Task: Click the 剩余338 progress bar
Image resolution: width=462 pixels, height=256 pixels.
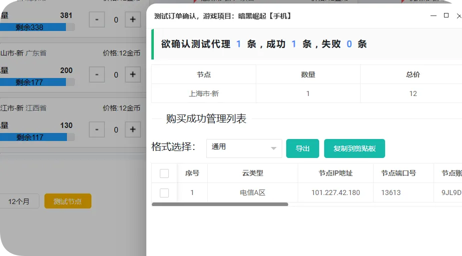Action: 37,27
